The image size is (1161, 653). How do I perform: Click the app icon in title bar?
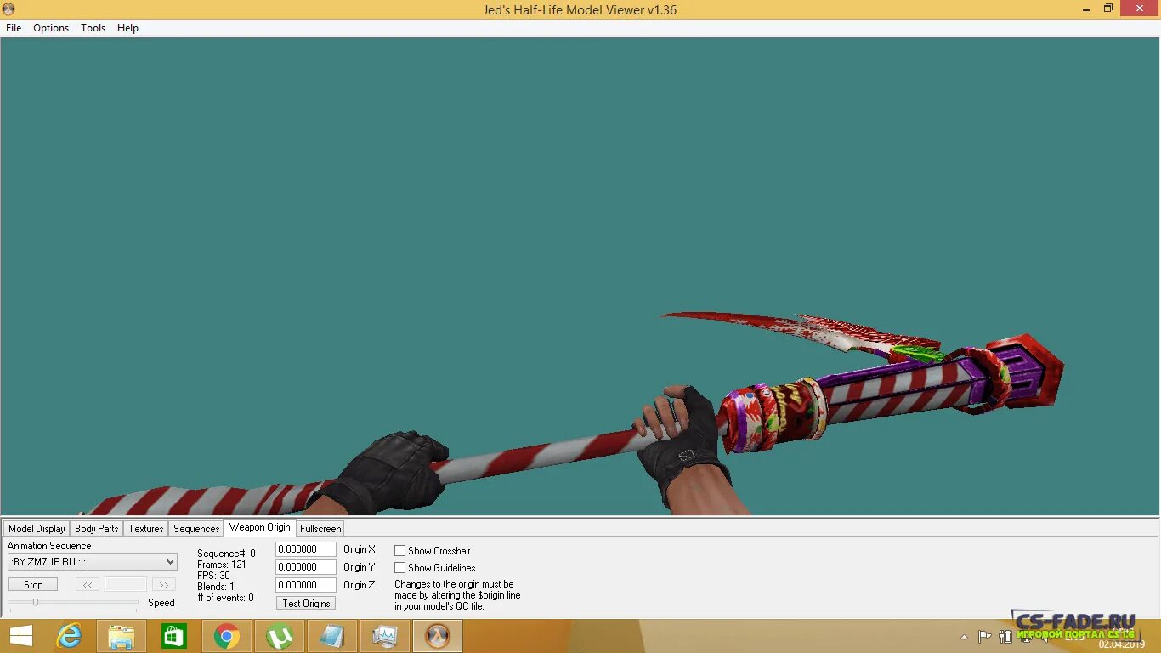(8, 9)
